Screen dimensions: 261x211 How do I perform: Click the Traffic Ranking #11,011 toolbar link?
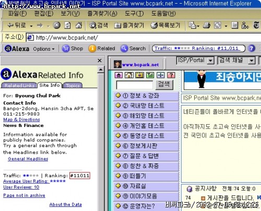tap(198, 48)
